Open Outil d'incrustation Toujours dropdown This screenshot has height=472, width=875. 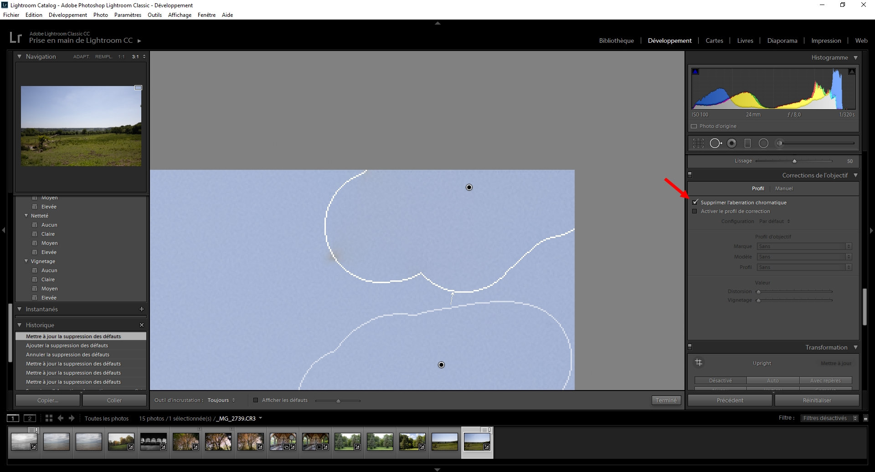point(221,401)
